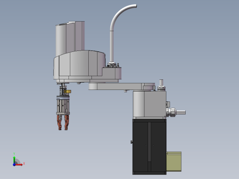Select the cable connector protruding right of housing

pyautogui.click(x=176, y=112)
